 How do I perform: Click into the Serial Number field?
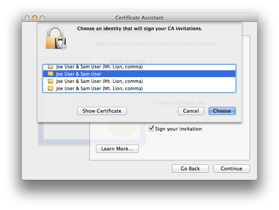coord(191,61)
